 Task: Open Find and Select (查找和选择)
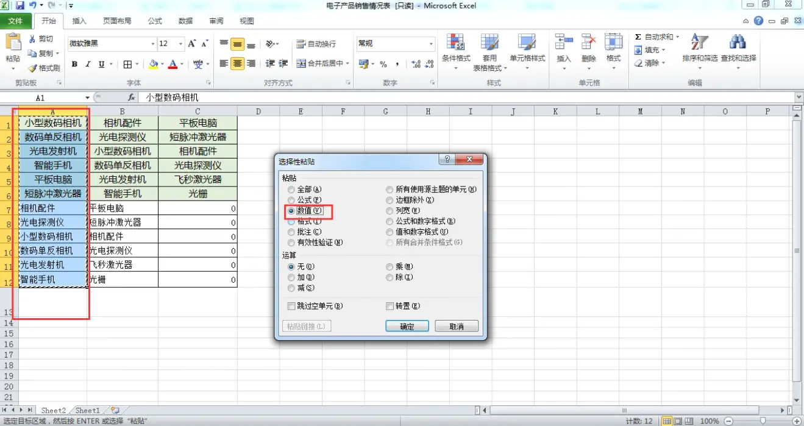(x=738, y=51)
